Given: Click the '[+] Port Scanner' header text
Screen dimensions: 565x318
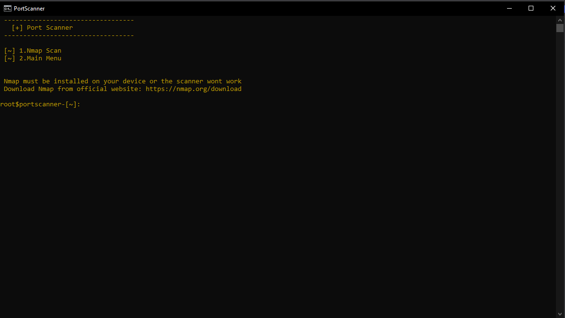Looking at the screenshot, I should 42,28.
